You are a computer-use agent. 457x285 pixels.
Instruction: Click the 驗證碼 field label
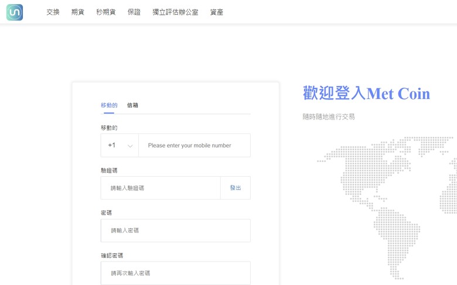(109, 170)
